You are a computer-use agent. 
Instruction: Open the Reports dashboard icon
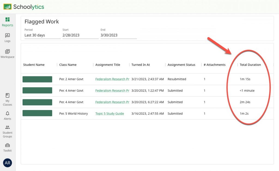7,20
